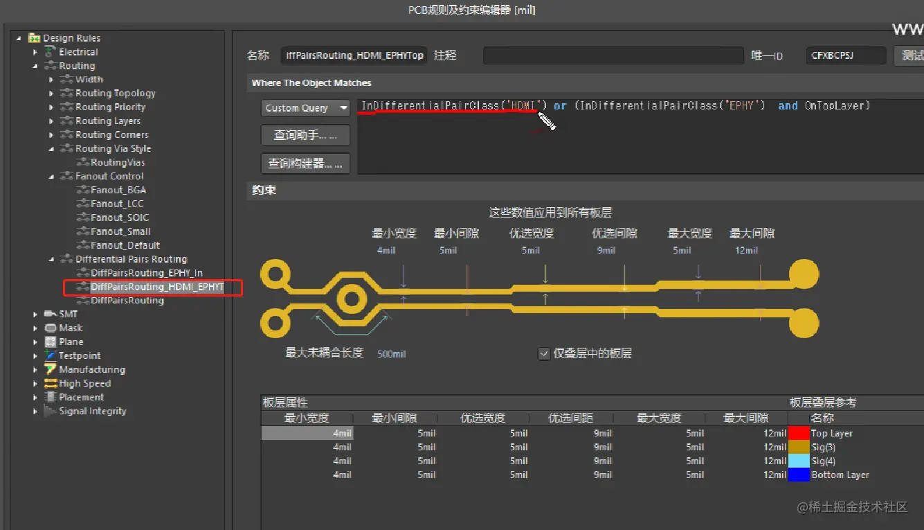Click the Fanout_LCC rule icon
The image size is (924, 530).
83,204
